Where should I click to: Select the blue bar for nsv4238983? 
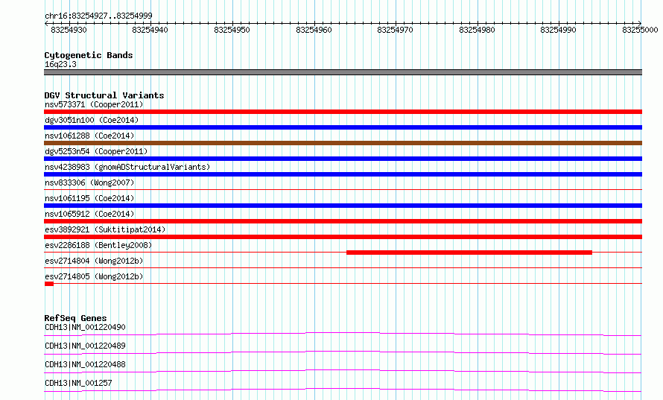coord(343,174)
